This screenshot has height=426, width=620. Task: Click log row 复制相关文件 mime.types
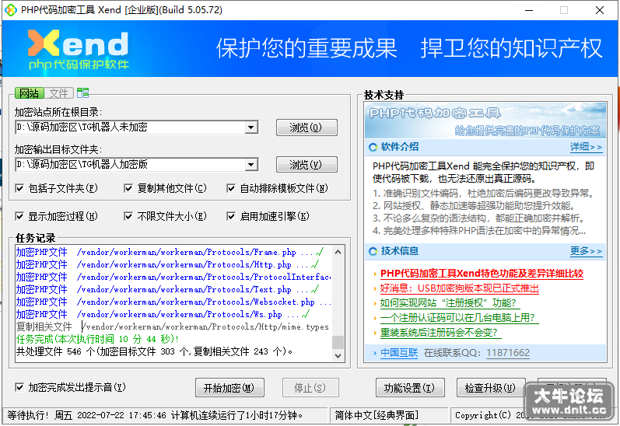(173, 326)
